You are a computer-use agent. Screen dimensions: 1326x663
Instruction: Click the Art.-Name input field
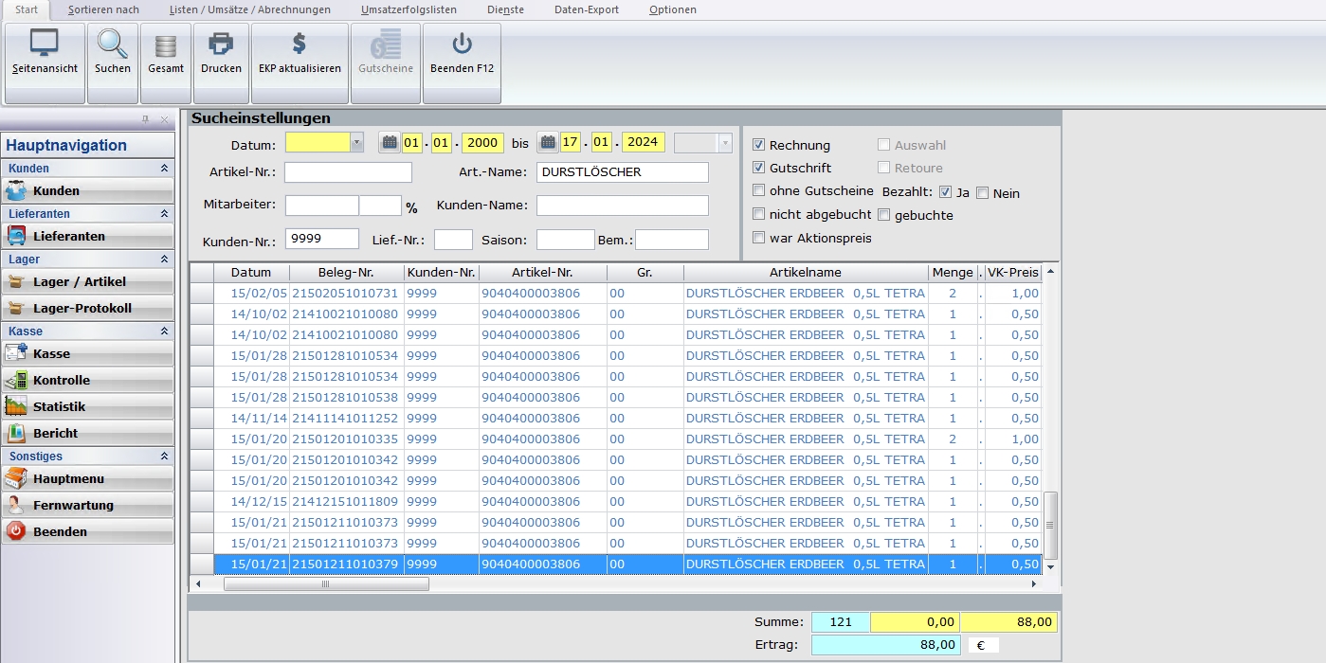tap(622, 172)
